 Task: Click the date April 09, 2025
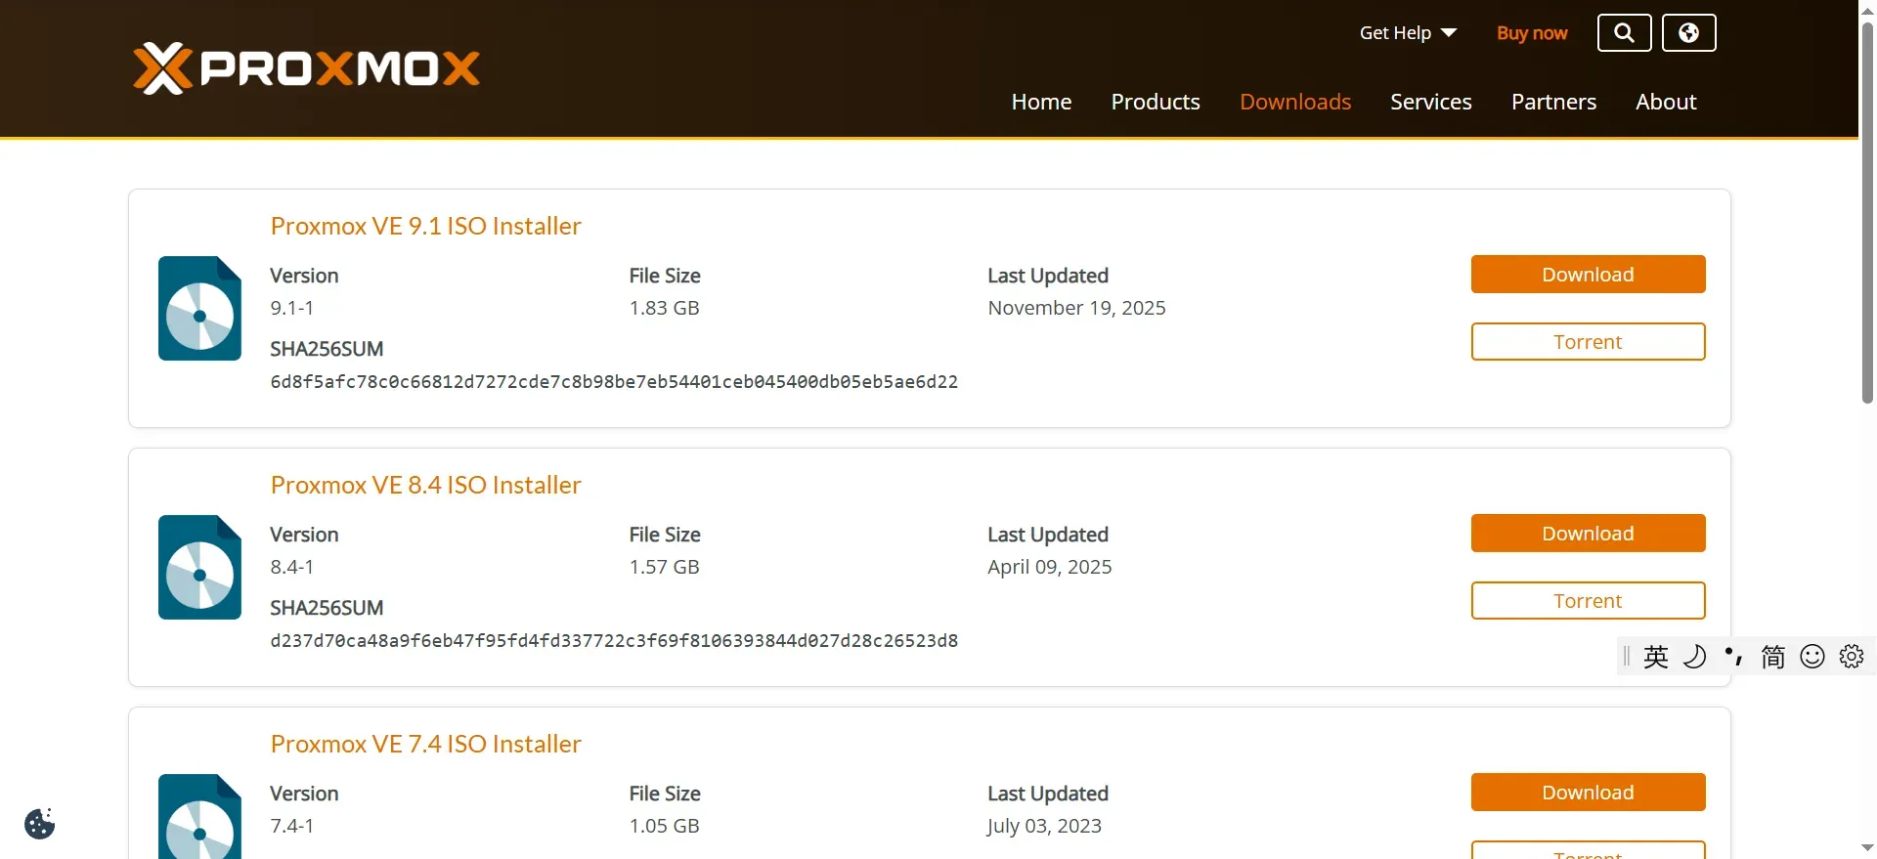[1050, 567]
